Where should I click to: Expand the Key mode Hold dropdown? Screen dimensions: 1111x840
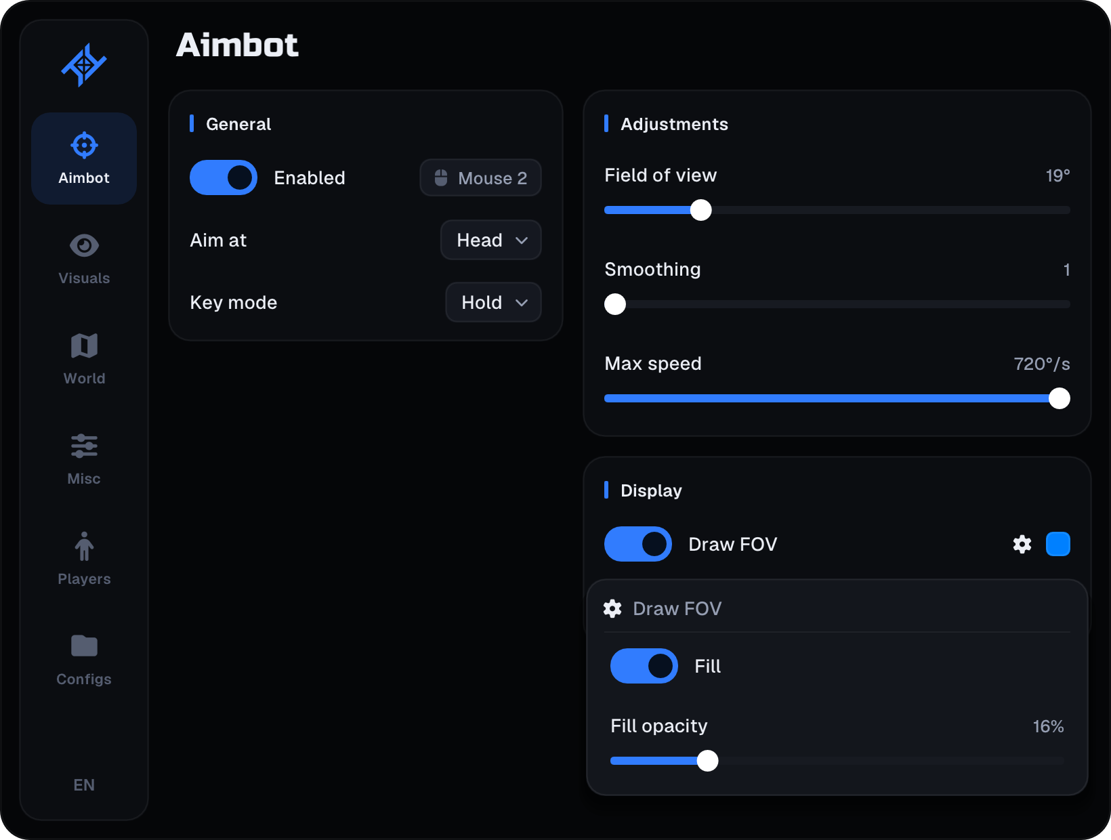pos(493,302)
